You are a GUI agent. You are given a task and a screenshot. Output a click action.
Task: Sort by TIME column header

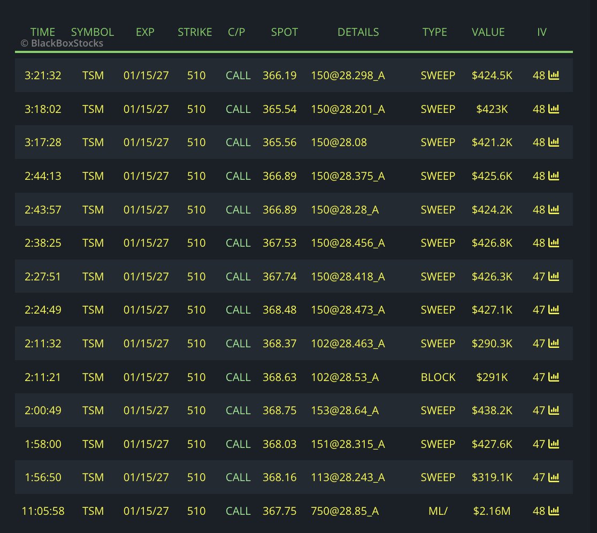(43, 32)
